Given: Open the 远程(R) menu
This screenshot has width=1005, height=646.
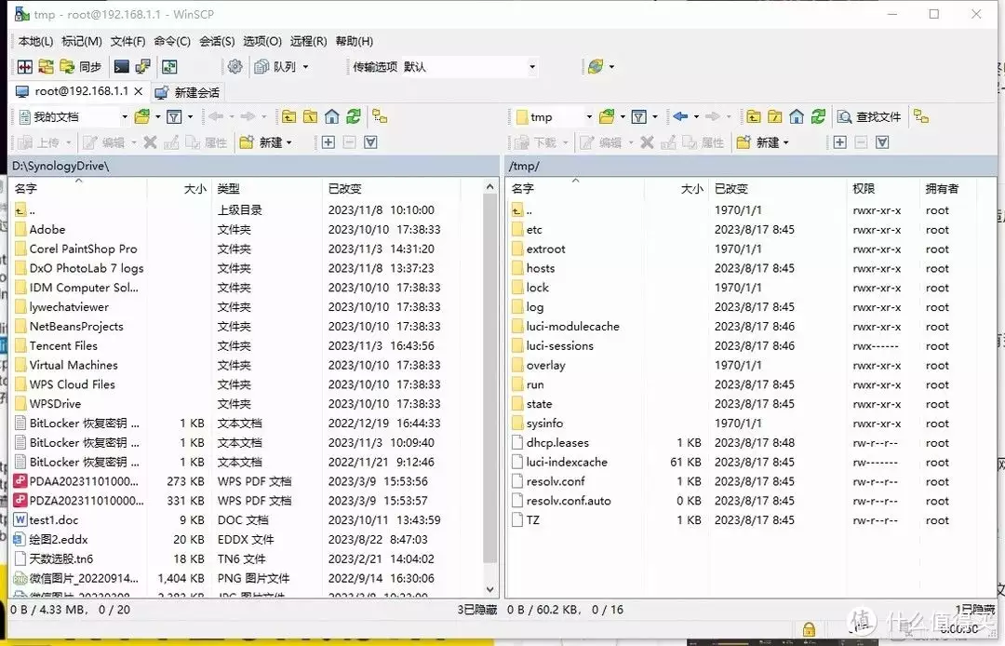Looking at the screenshot, I should [x=308, y=41].
